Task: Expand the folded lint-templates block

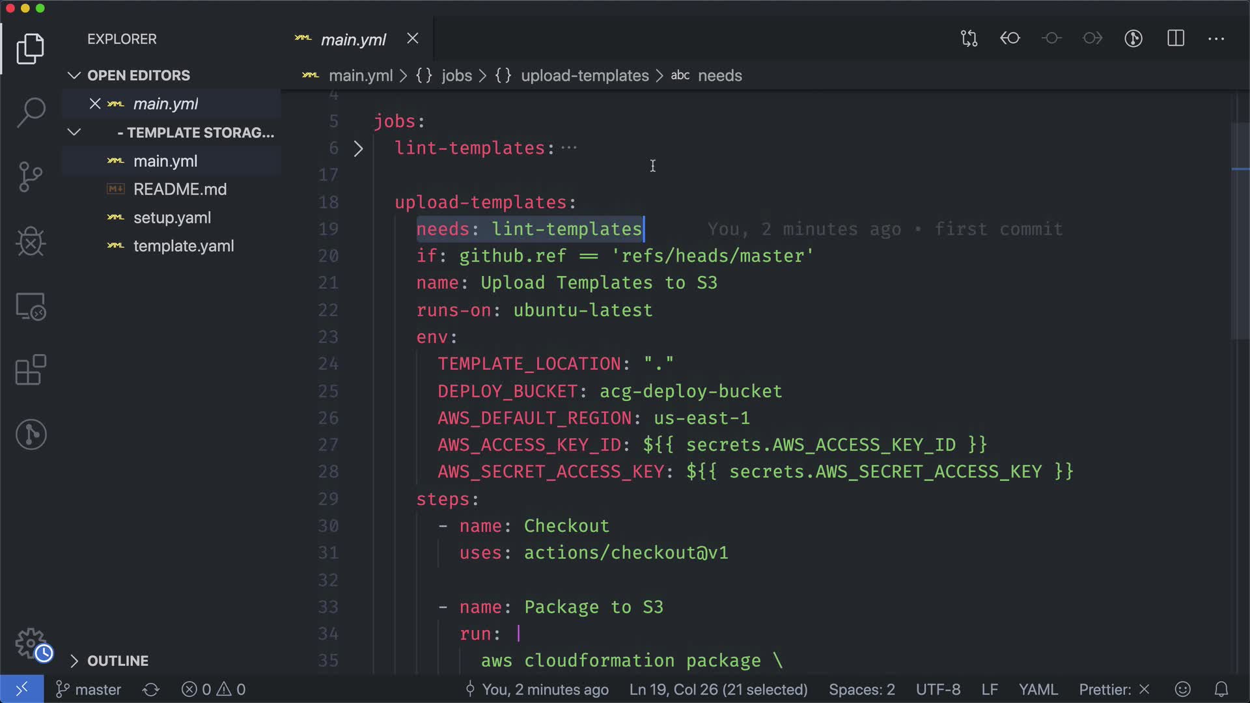Action: coord(358,149)
